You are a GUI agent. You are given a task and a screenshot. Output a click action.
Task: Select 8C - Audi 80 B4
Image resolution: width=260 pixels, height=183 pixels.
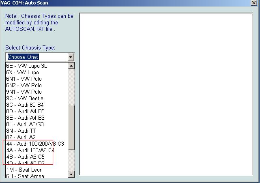pos(25,105)
